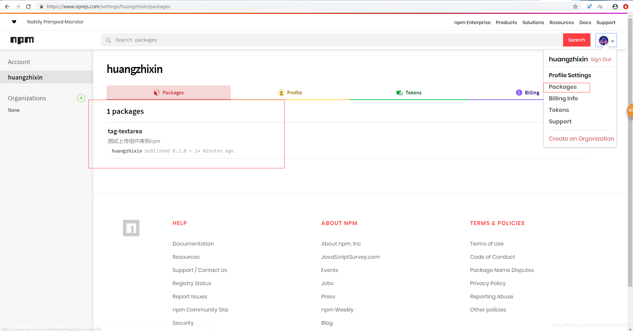
Task: Open Docs in top navigation
Action: [x=585, y=22]
